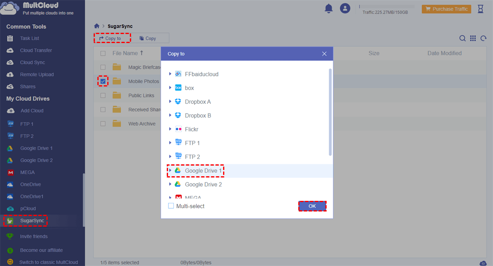Expand the FTP 2 tree arrow in dialog
The height and width of the screenshot is (266, 493).
[170, 157]
